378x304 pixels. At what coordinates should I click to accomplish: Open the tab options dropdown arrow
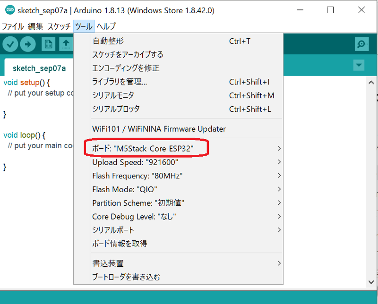(x=359, y=65)
